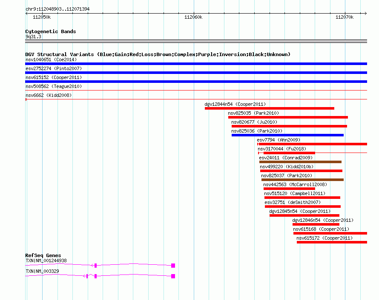Open 'nsv508562 (Teague2010)' label
This screenshot has width=379, height=300.
point(54,86)
